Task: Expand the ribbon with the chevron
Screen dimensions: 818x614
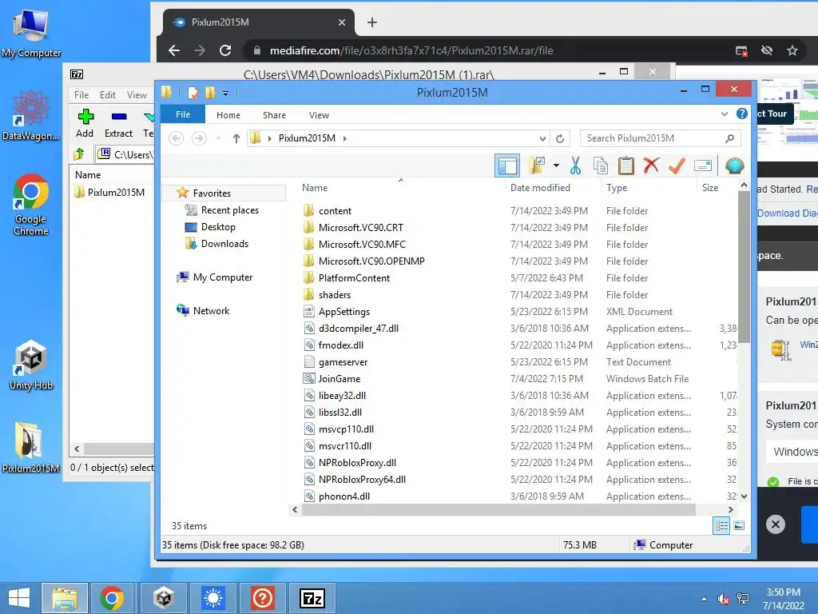Action: (724, 114)
